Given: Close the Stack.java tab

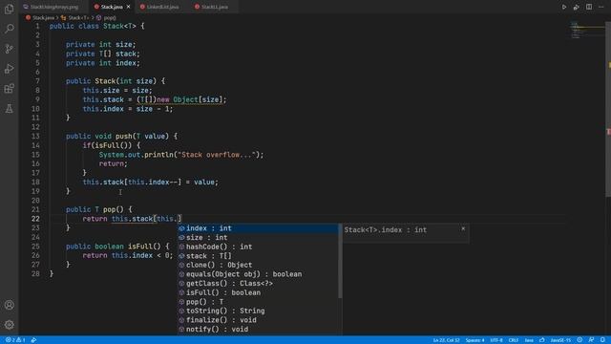Looking at the screenshot, I should pyautogui.click(x=128, y=7).
